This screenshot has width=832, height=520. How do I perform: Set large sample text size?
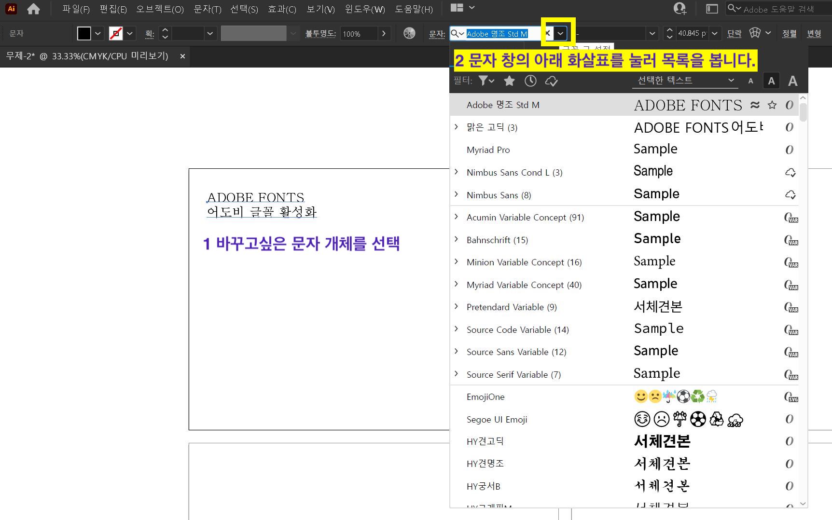tap(792, 81)
